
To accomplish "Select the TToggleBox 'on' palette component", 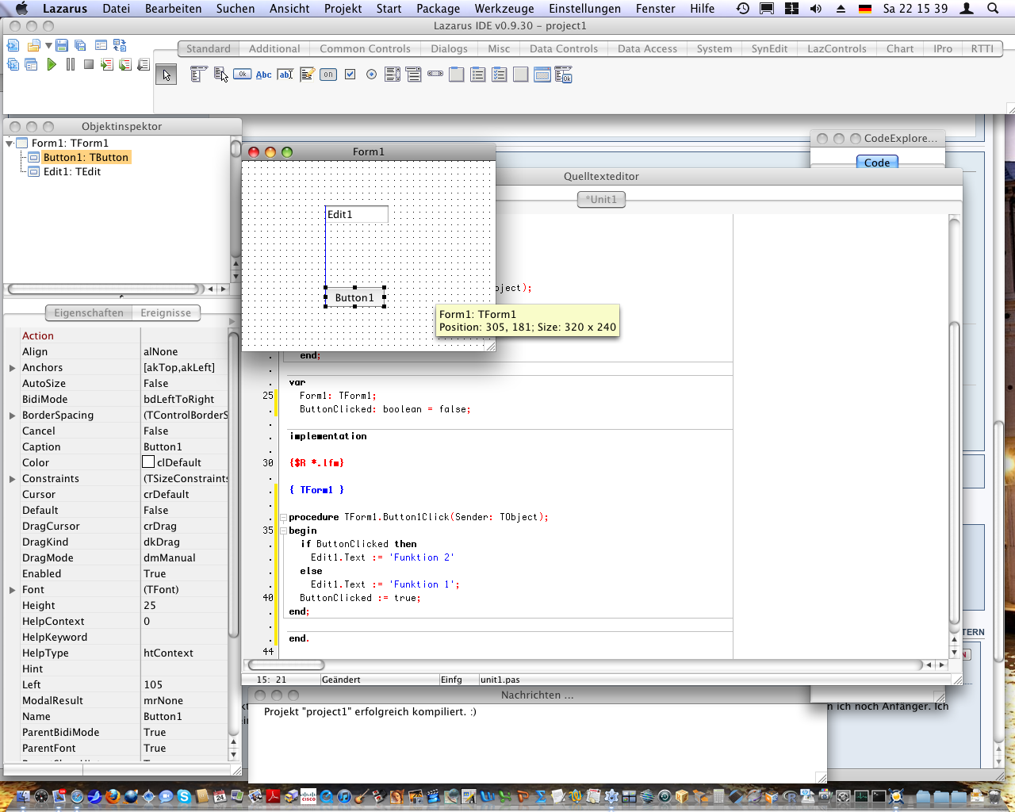I will 328,75.
